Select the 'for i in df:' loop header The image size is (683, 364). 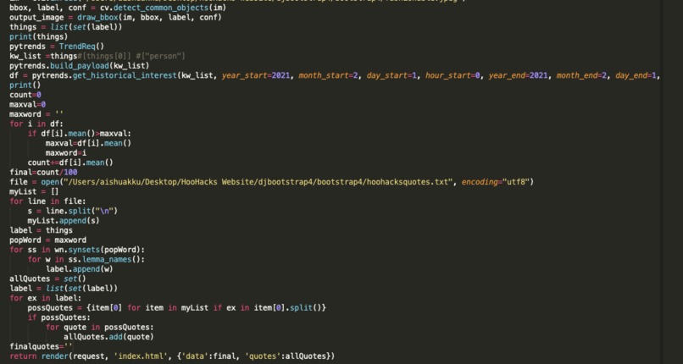click(36, 124)
